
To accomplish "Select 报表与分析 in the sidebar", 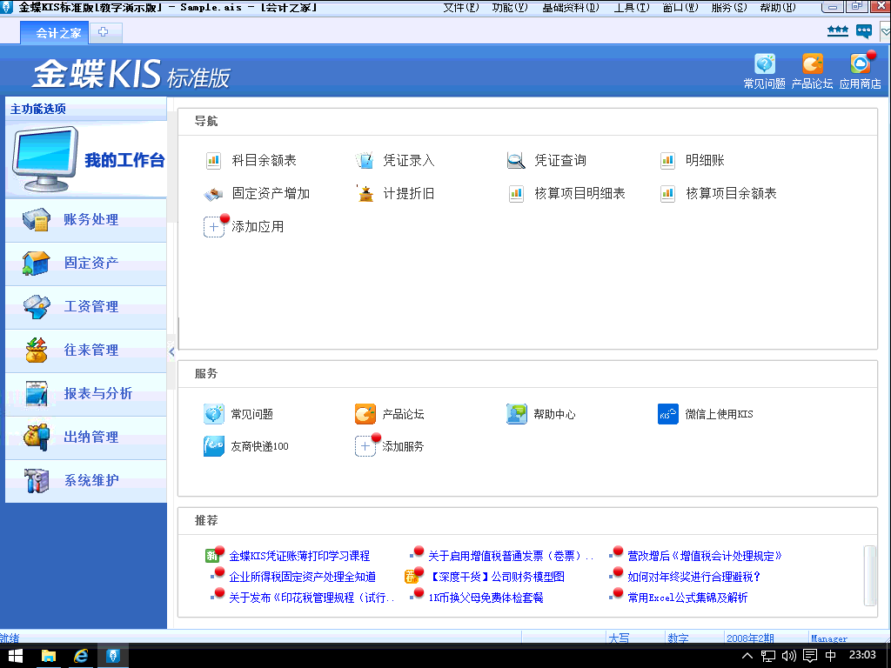I will pyautogui.click(x=86, y=394).
